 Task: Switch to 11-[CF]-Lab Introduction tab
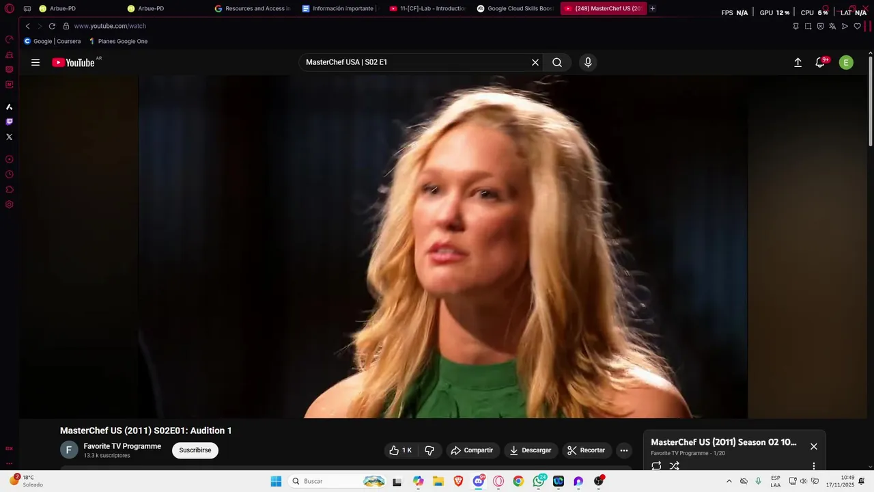[x=427, y=9]
